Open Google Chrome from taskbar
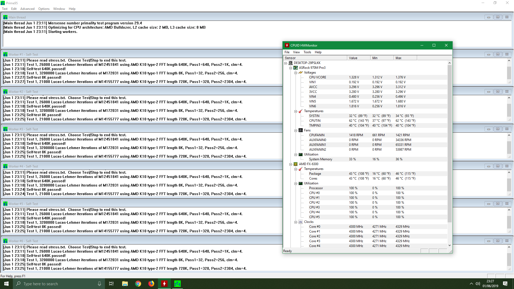The image size is (514, 289). (138, 284)
